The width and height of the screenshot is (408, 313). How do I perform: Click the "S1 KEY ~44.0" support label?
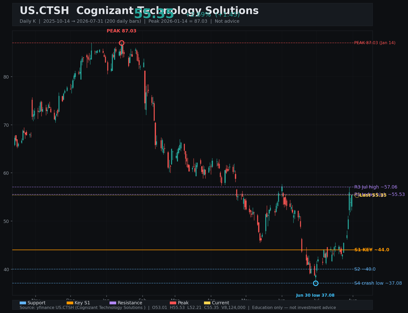[372, 250]
